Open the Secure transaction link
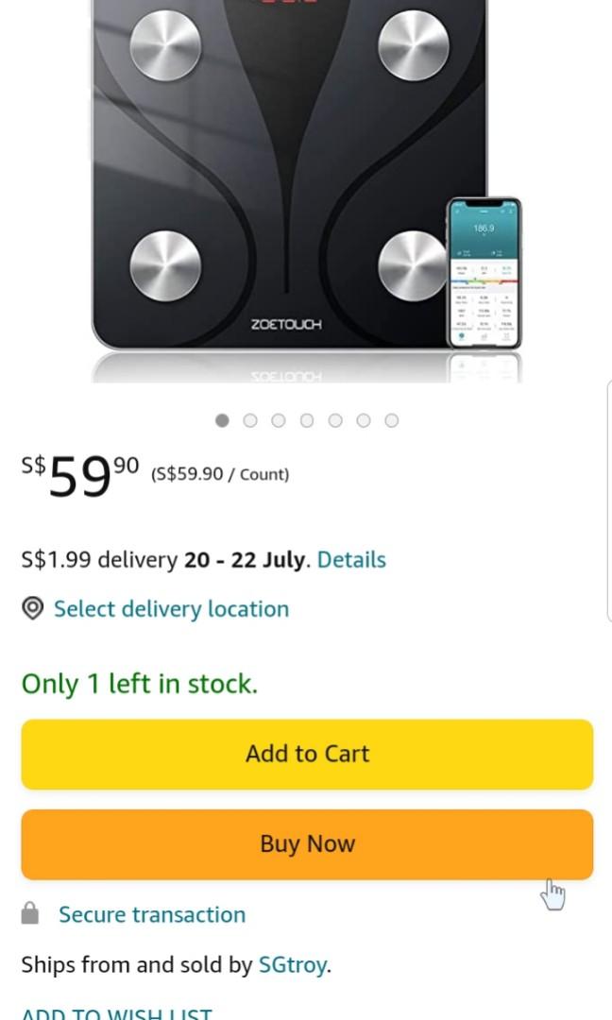Viewport: 612px width, 1020px height. pyautogui.click(x=152, y=914)
